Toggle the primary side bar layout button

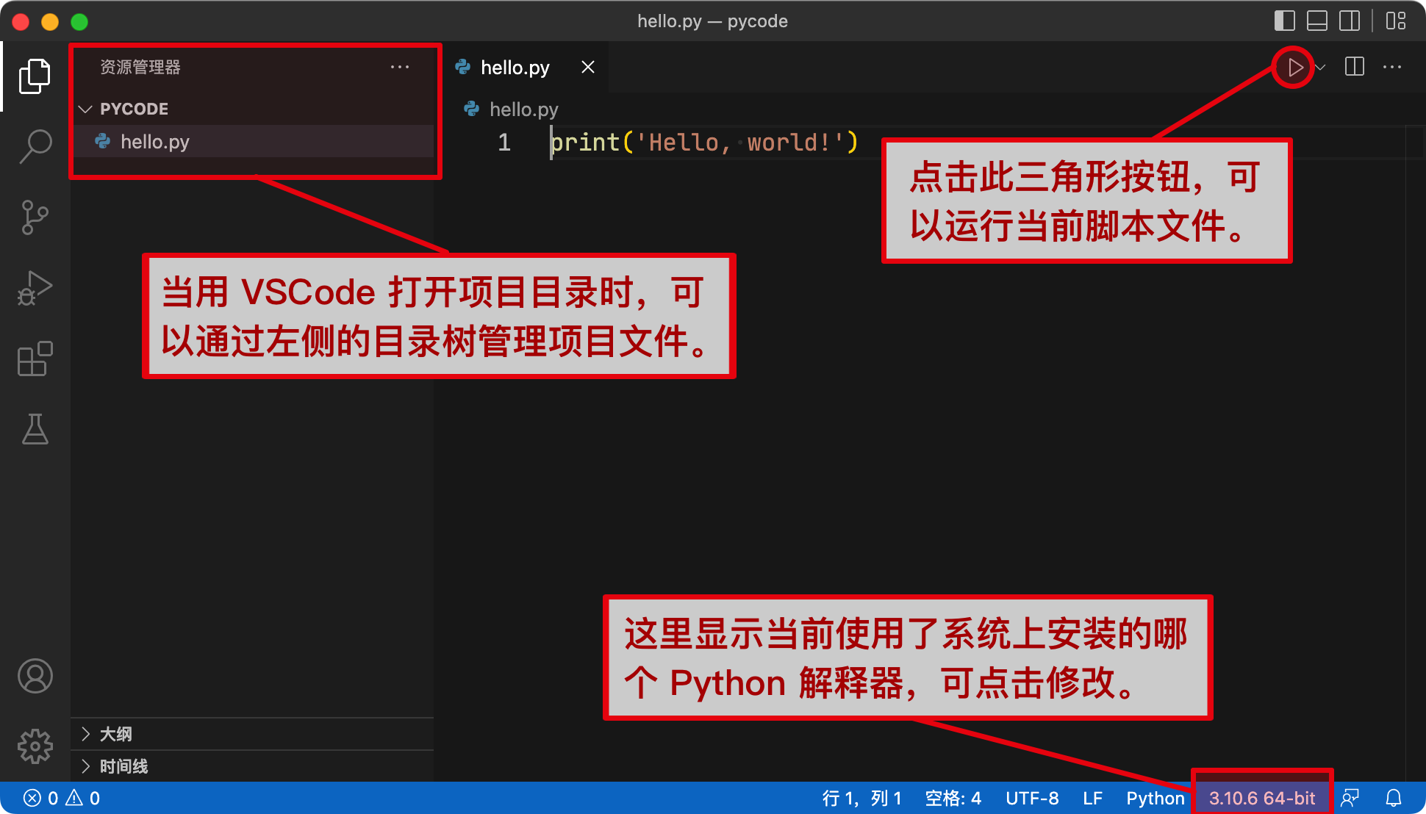click(1284, 21)
